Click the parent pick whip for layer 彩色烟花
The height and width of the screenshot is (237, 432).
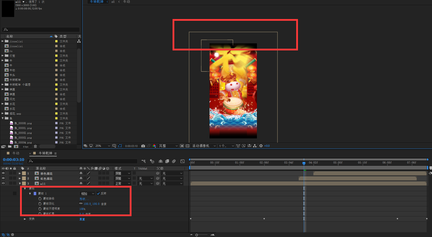[x=158, y=173]
